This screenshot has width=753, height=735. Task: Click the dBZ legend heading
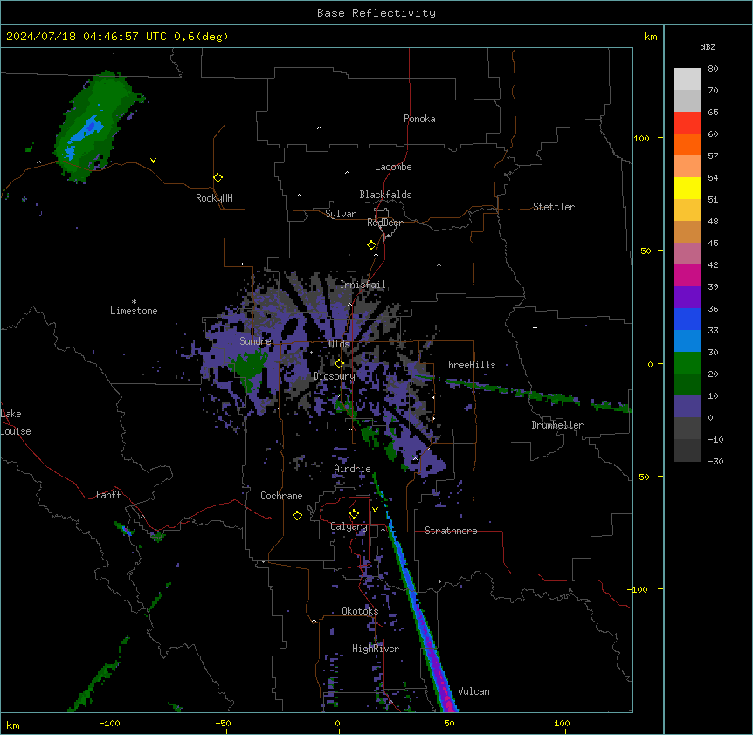click(708, 47)
